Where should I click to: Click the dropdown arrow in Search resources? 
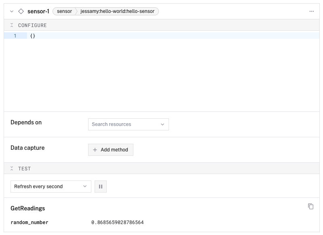click(163, 124)
